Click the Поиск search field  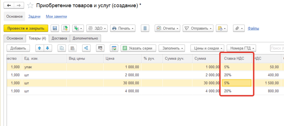pyautogui.click(x=277, y=48)
